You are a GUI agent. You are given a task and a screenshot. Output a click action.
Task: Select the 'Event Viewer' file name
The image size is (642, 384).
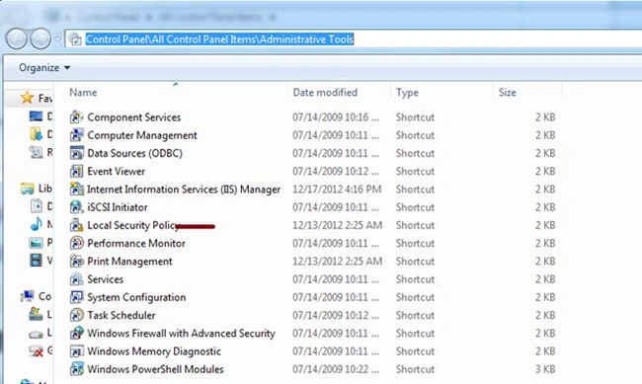pos(117,171)
